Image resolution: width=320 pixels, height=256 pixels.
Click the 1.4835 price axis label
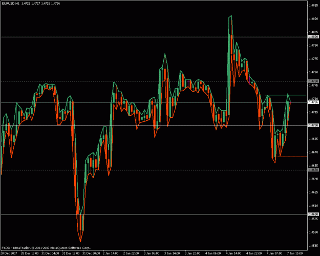click(313, 6)
